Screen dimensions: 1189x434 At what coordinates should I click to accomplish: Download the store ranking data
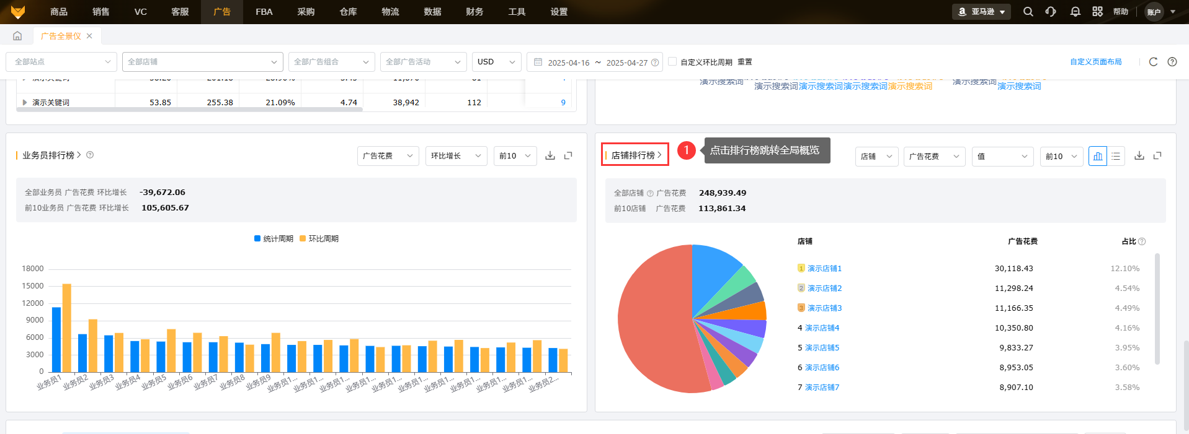point(1139,156)
